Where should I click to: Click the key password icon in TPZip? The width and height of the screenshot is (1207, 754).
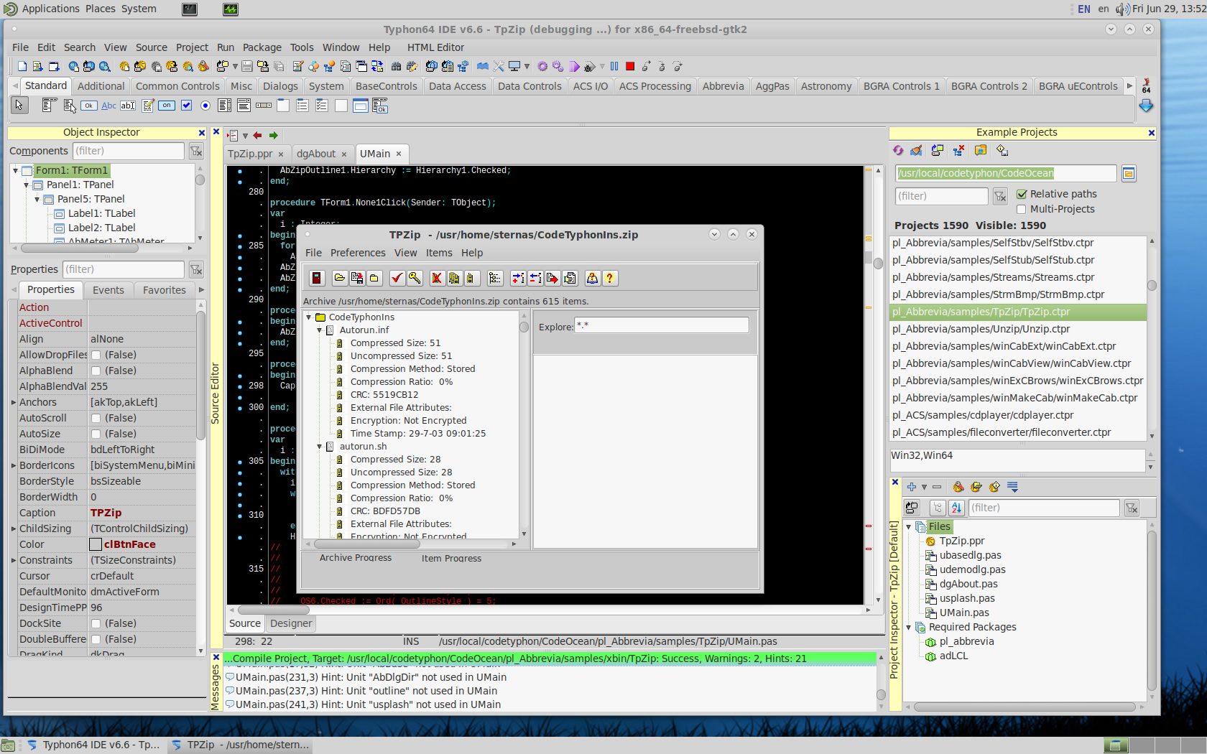point(415,278)
